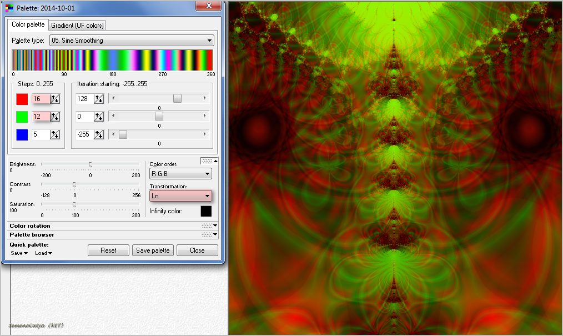Select the Color palette tab
Screen dimensions: 563x336
[x=28, y=24]
